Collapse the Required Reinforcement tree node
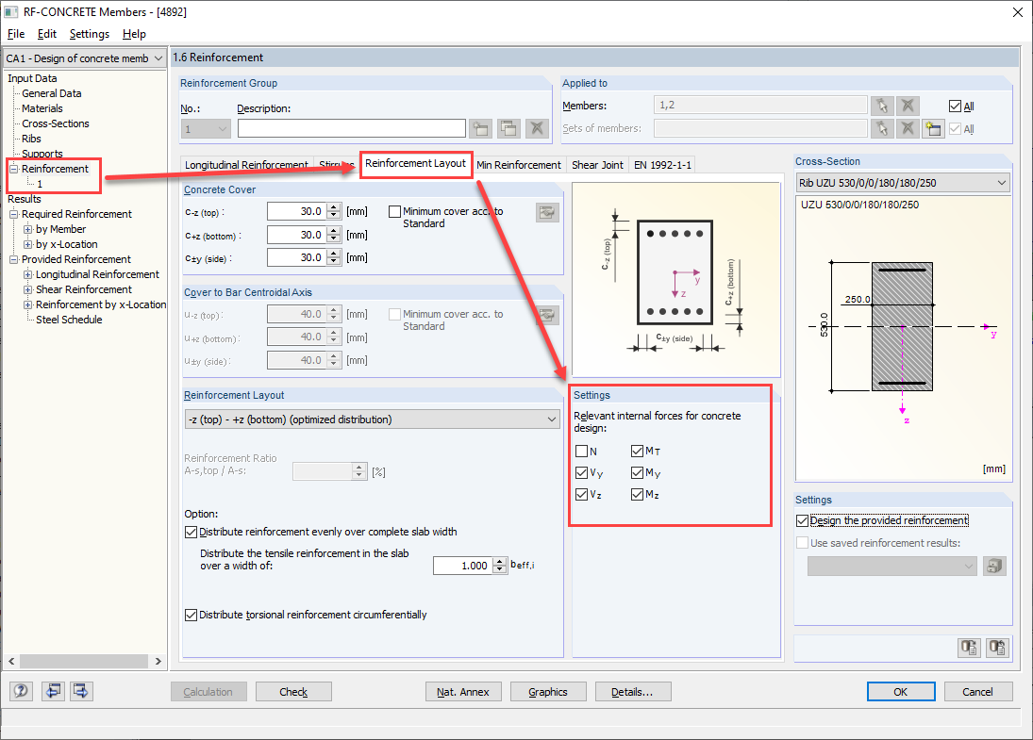The width and height of the screenshot is (1033, 740). click(14, 214)
